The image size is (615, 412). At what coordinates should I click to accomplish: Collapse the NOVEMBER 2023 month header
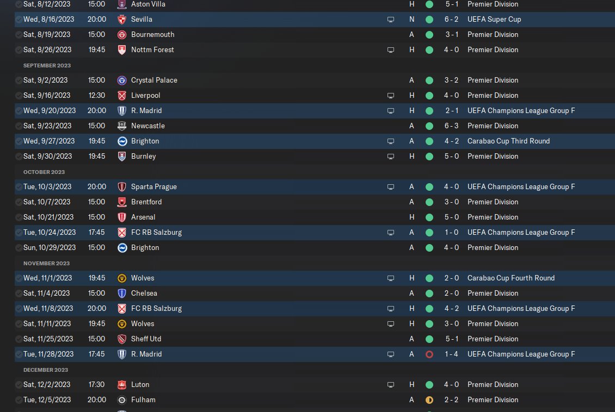(x=46, y=263)
